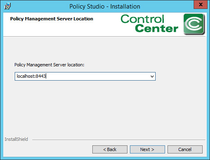Go back with the < Back button
The width and height of the screenshot is (210, 160).
[110, 149]
